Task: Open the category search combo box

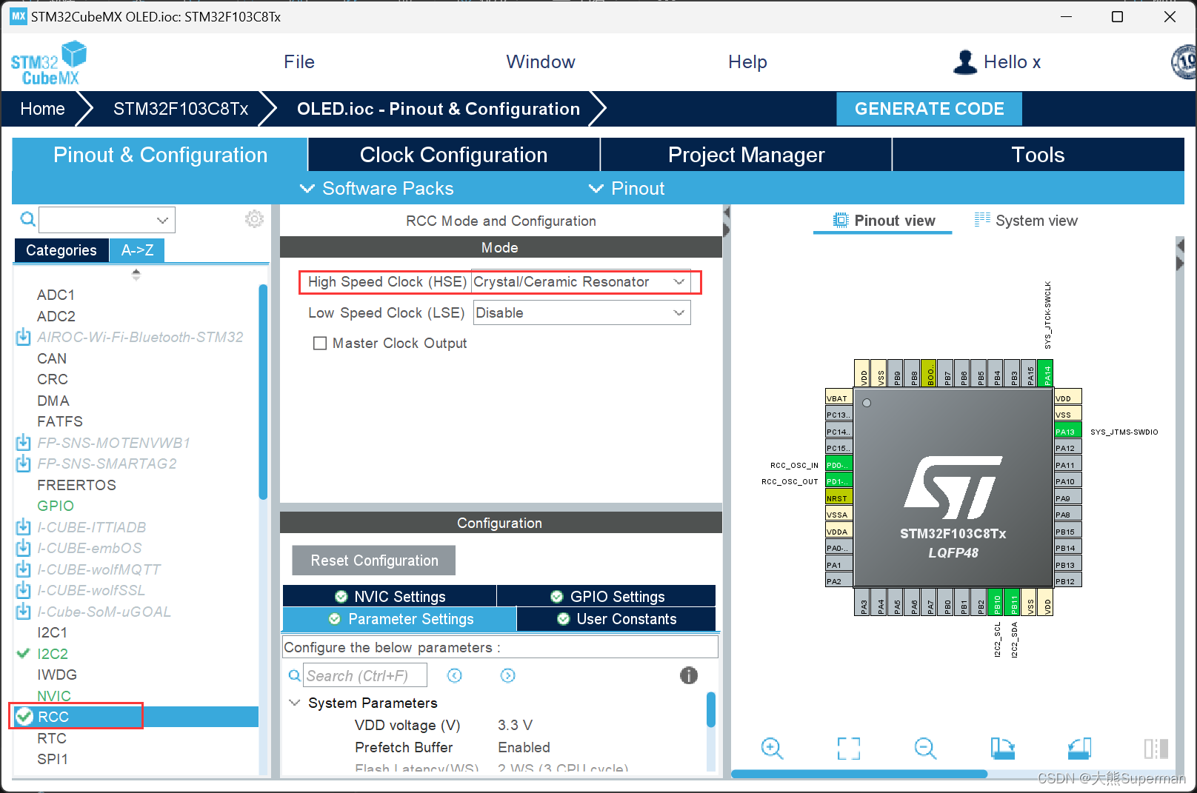Action: point(107,220)
